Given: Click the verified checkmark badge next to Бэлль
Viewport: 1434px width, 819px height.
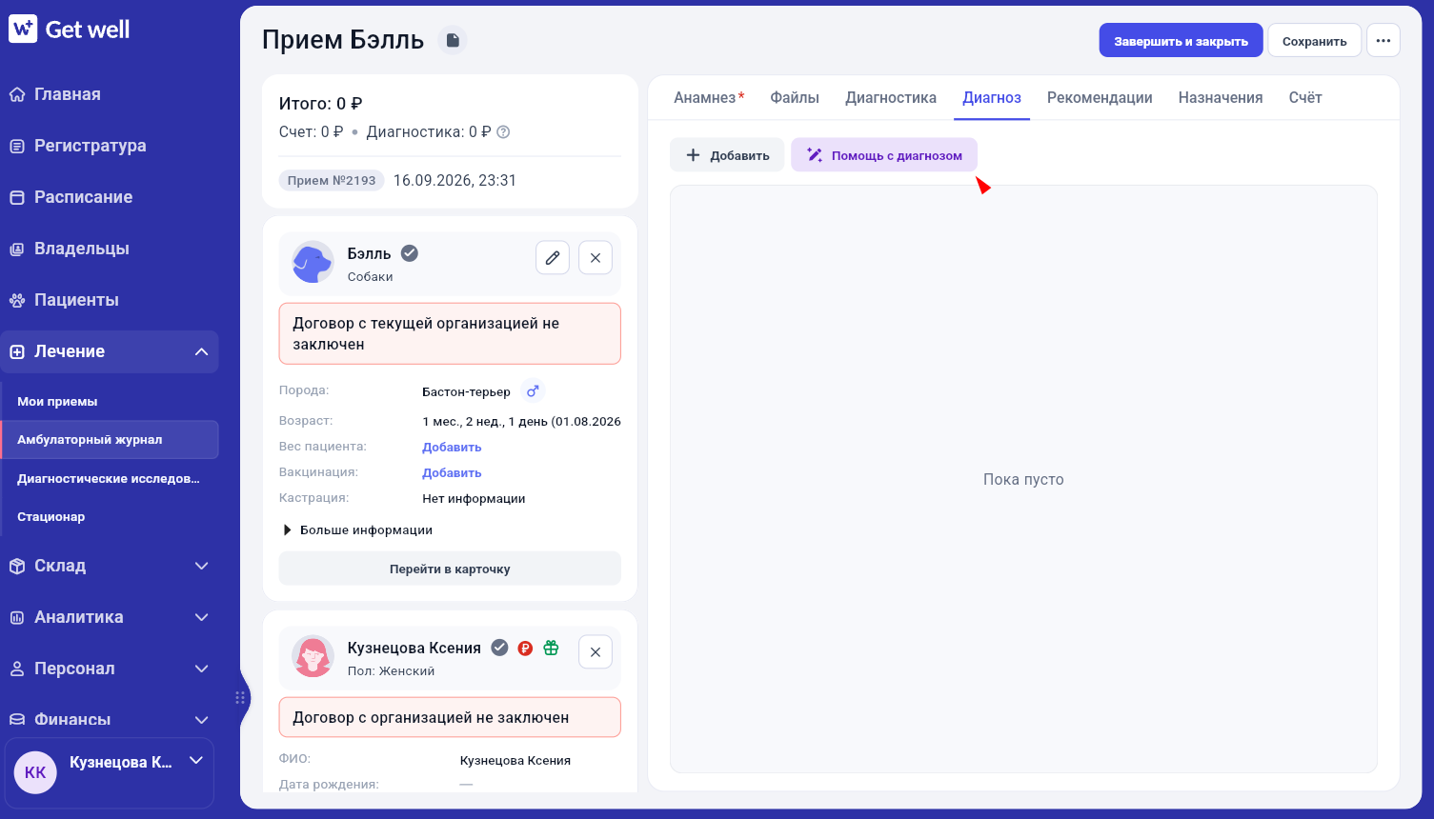Looking at the screenshot, I should coord(410,253).
